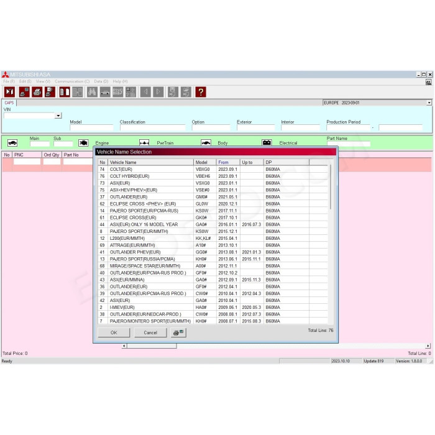Select the OUTLANDER(EUR/NEDCAR-PROD.) row
The width and height of the screenshot is (435, 435).
point(213,314)
